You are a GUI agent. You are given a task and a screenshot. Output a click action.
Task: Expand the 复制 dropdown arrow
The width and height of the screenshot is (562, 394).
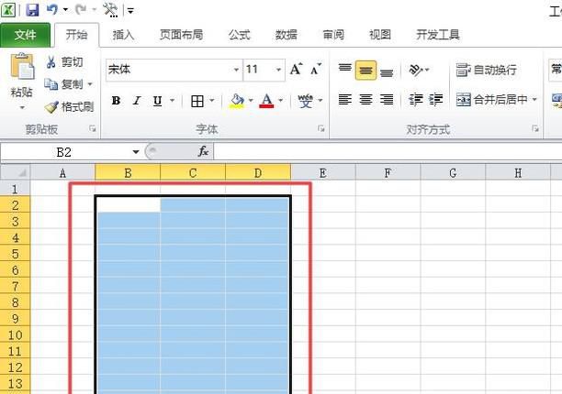(x=90, y=84)
